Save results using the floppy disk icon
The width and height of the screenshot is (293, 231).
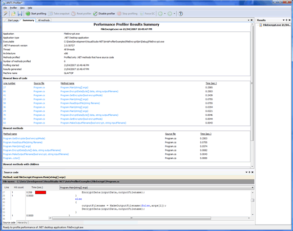[x=20, y=14]
